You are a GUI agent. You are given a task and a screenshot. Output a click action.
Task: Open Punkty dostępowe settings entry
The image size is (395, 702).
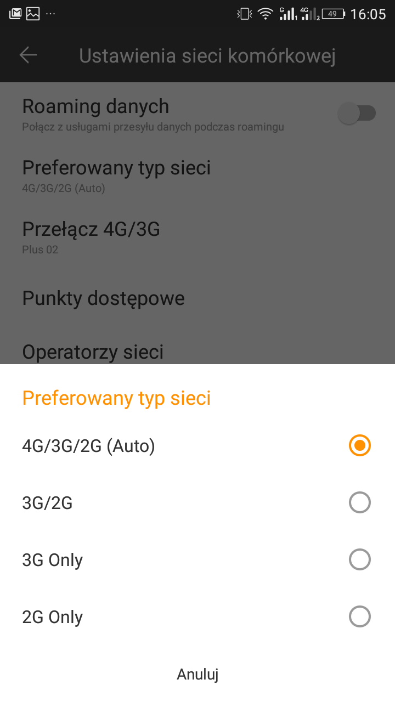tap(103, 298)
